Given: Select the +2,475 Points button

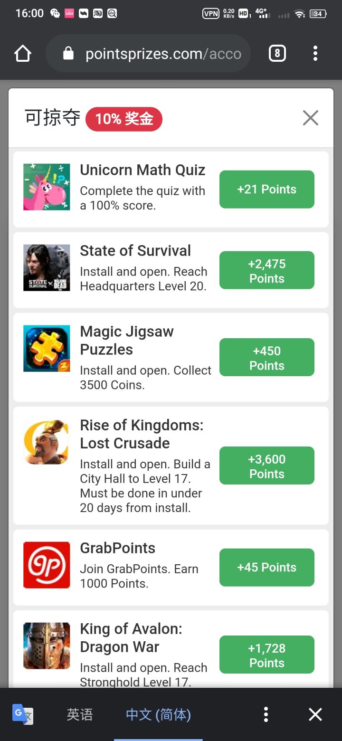Looking at the screenshot, I should click(266, 271).
